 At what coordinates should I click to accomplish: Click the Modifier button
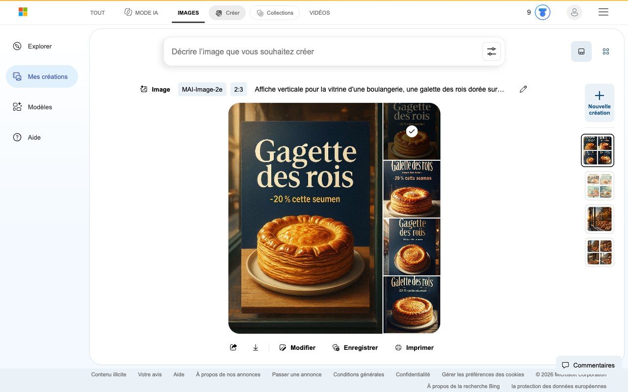tap(297, 347)
